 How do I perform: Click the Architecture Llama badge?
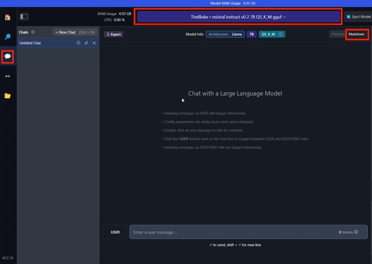pyautogui.click(x=225, y=34)
